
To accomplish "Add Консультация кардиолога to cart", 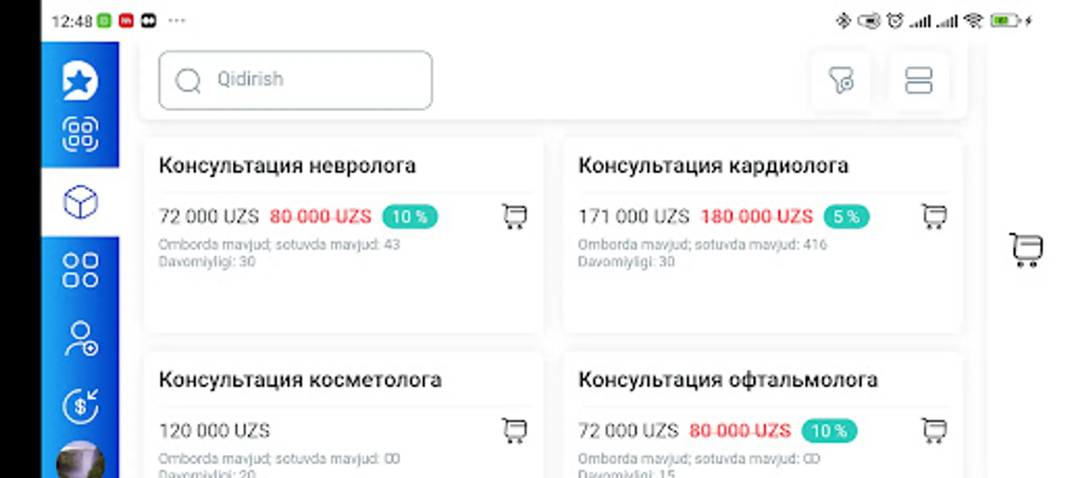I will pos(934,217).
